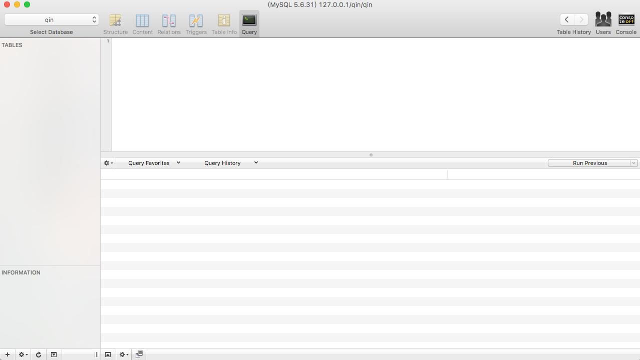This screenshot has height=360, width=640.
Task: Open the Select Database dropdown
Action: pos(51,19)
